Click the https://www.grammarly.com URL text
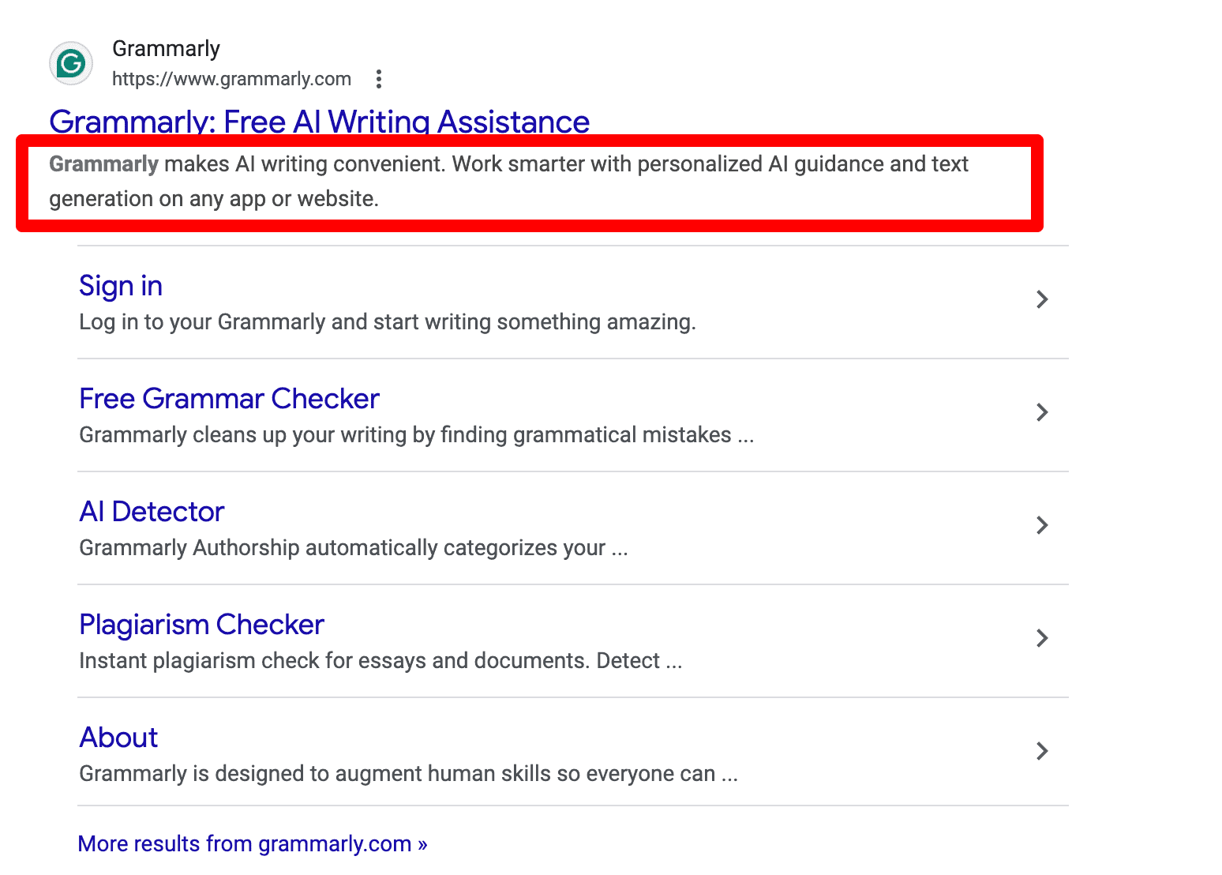This screenshot has height=875, width=1222. click(x=231, y=78)
